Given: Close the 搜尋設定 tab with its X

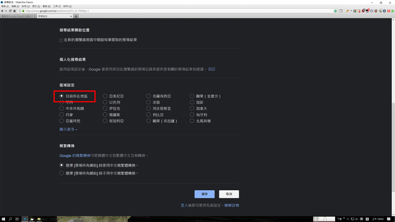Looking at the screenshot, I should (x=71, y=16).
